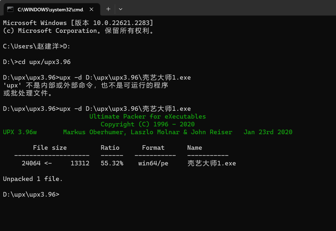Click the cmd icon in the tab
Screen dimensions: 336x231
click(x=10, y=9)
